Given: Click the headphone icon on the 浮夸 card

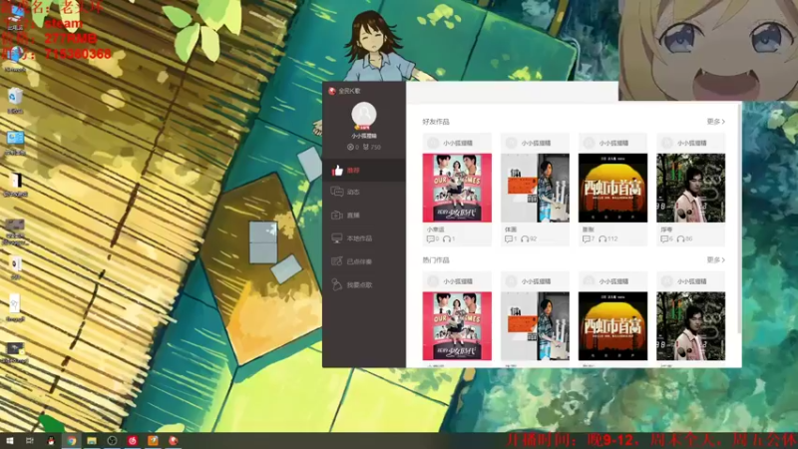Looking at the screenshot, I should coord(680,238).
